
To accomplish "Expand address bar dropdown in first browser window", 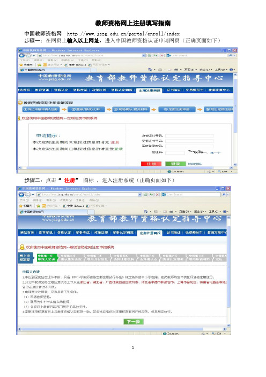I will tap(144, 55).
